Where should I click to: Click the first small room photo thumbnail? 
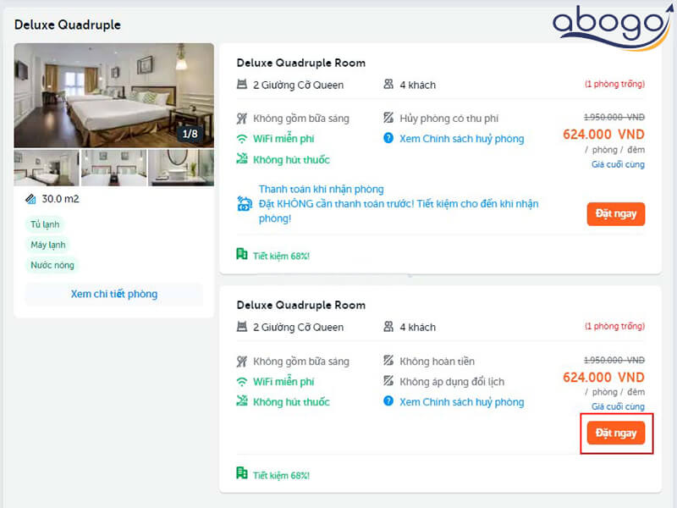coord(47,166)
